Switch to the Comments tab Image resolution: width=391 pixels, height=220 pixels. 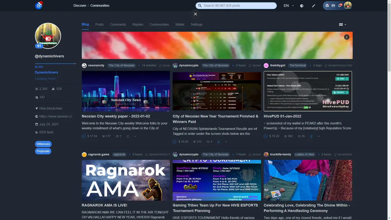(x=118, y=24)
